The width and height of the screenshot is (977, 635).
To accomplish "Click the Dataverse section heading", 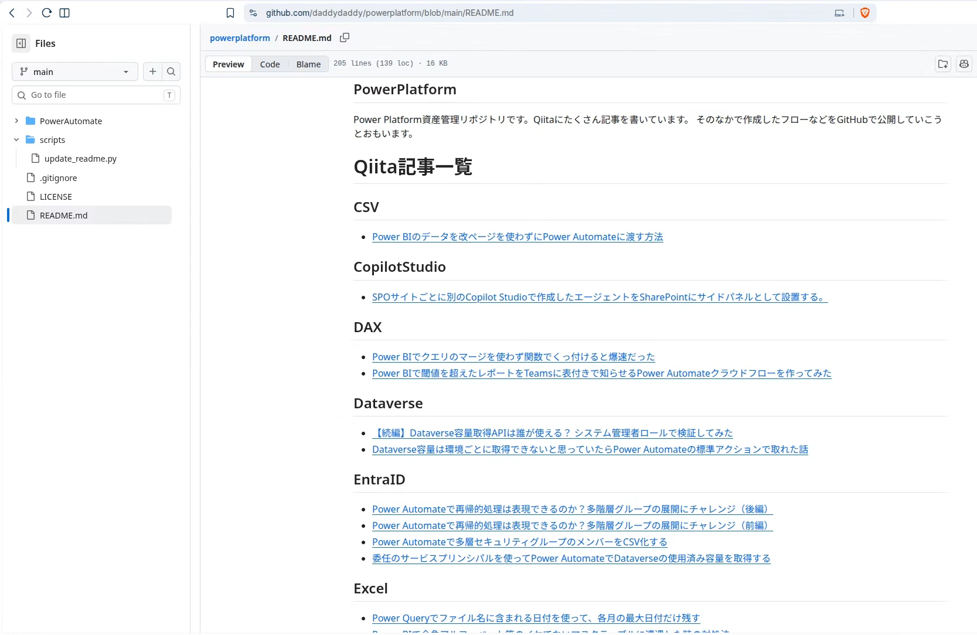I will [388, 404].
